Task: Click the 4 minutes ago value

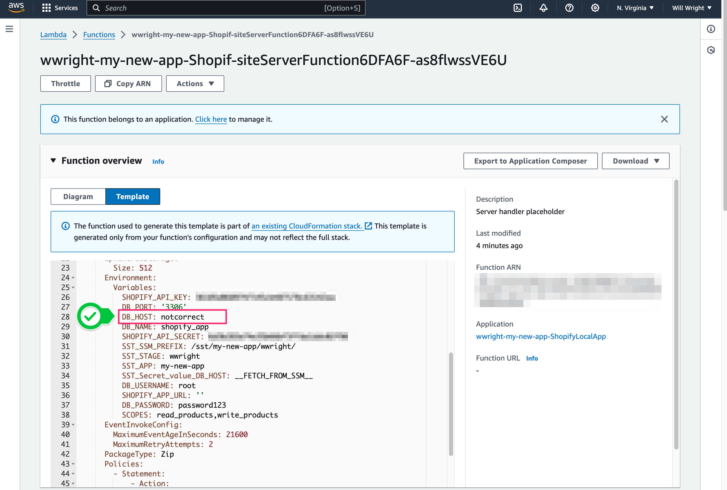Action: [x=499, y=246]
